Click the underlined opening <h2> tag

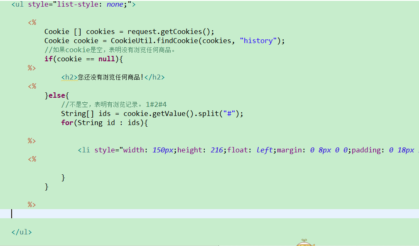[69, 77]
